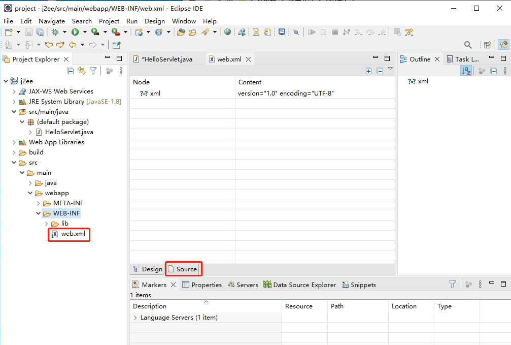Click the Run External Tools icon
The height and width of the screenshot is (345, 511).
[x=115, y=32]
